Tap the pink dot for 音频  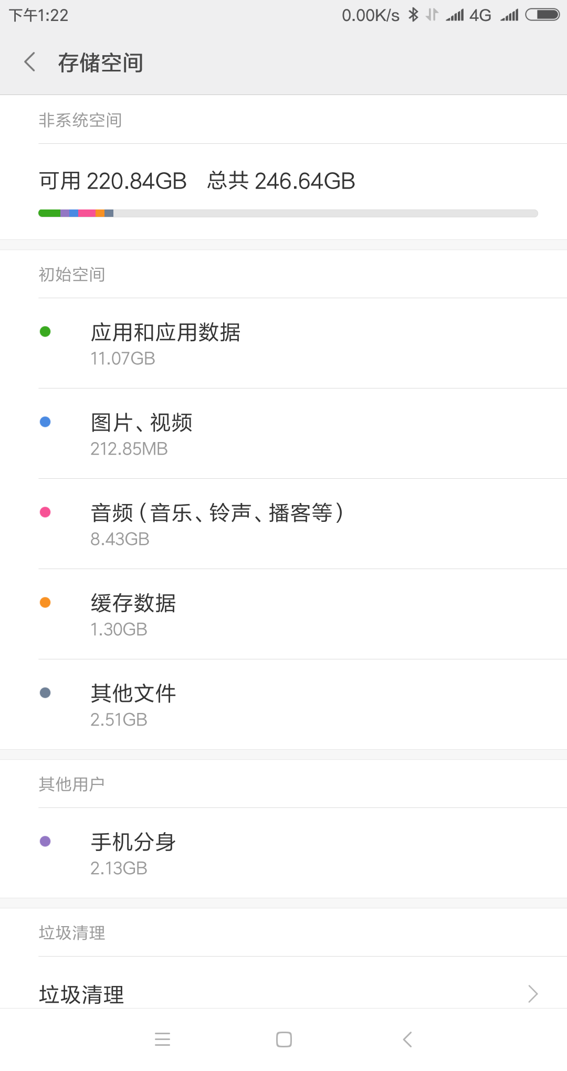tap(45, 512)
